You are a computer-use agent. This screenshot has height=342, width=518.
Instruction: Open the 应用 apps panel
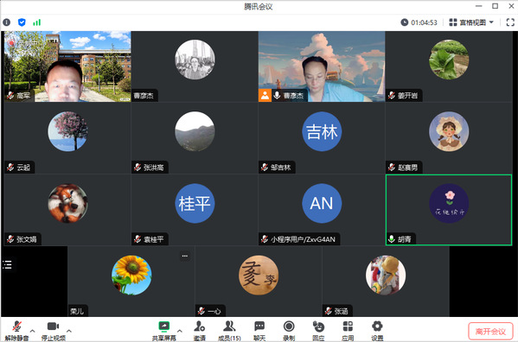[348, 331]
